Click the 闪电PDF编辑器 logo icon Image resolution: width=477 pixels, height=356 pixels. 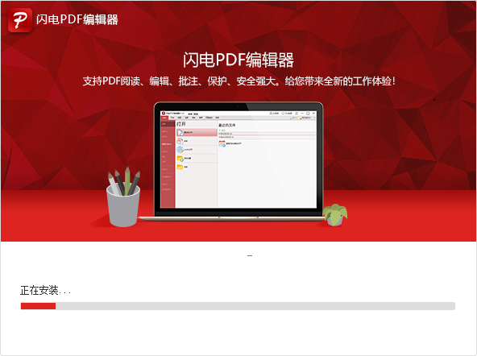pyautogui.click(x=20, y=20)
